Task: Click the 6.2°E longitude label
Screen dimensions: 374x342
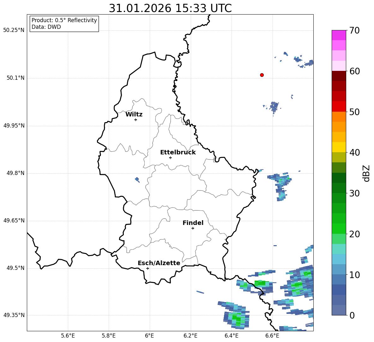Action: (x=190, y=336)
